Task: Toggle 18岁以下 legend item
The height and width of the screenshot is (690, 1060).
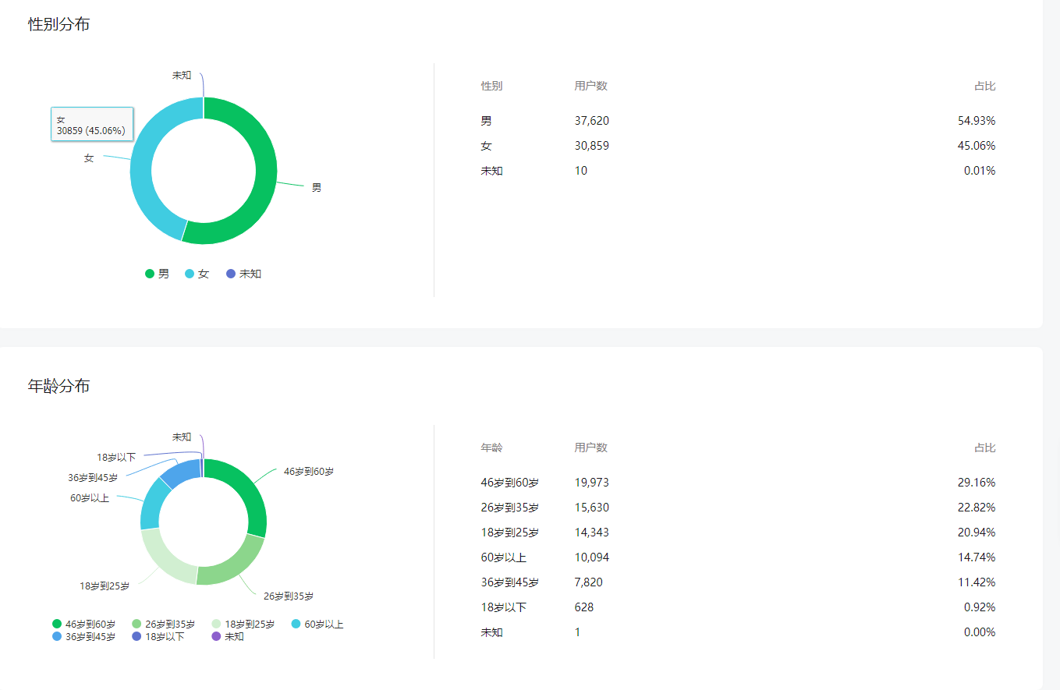Action: coord(158,636)
